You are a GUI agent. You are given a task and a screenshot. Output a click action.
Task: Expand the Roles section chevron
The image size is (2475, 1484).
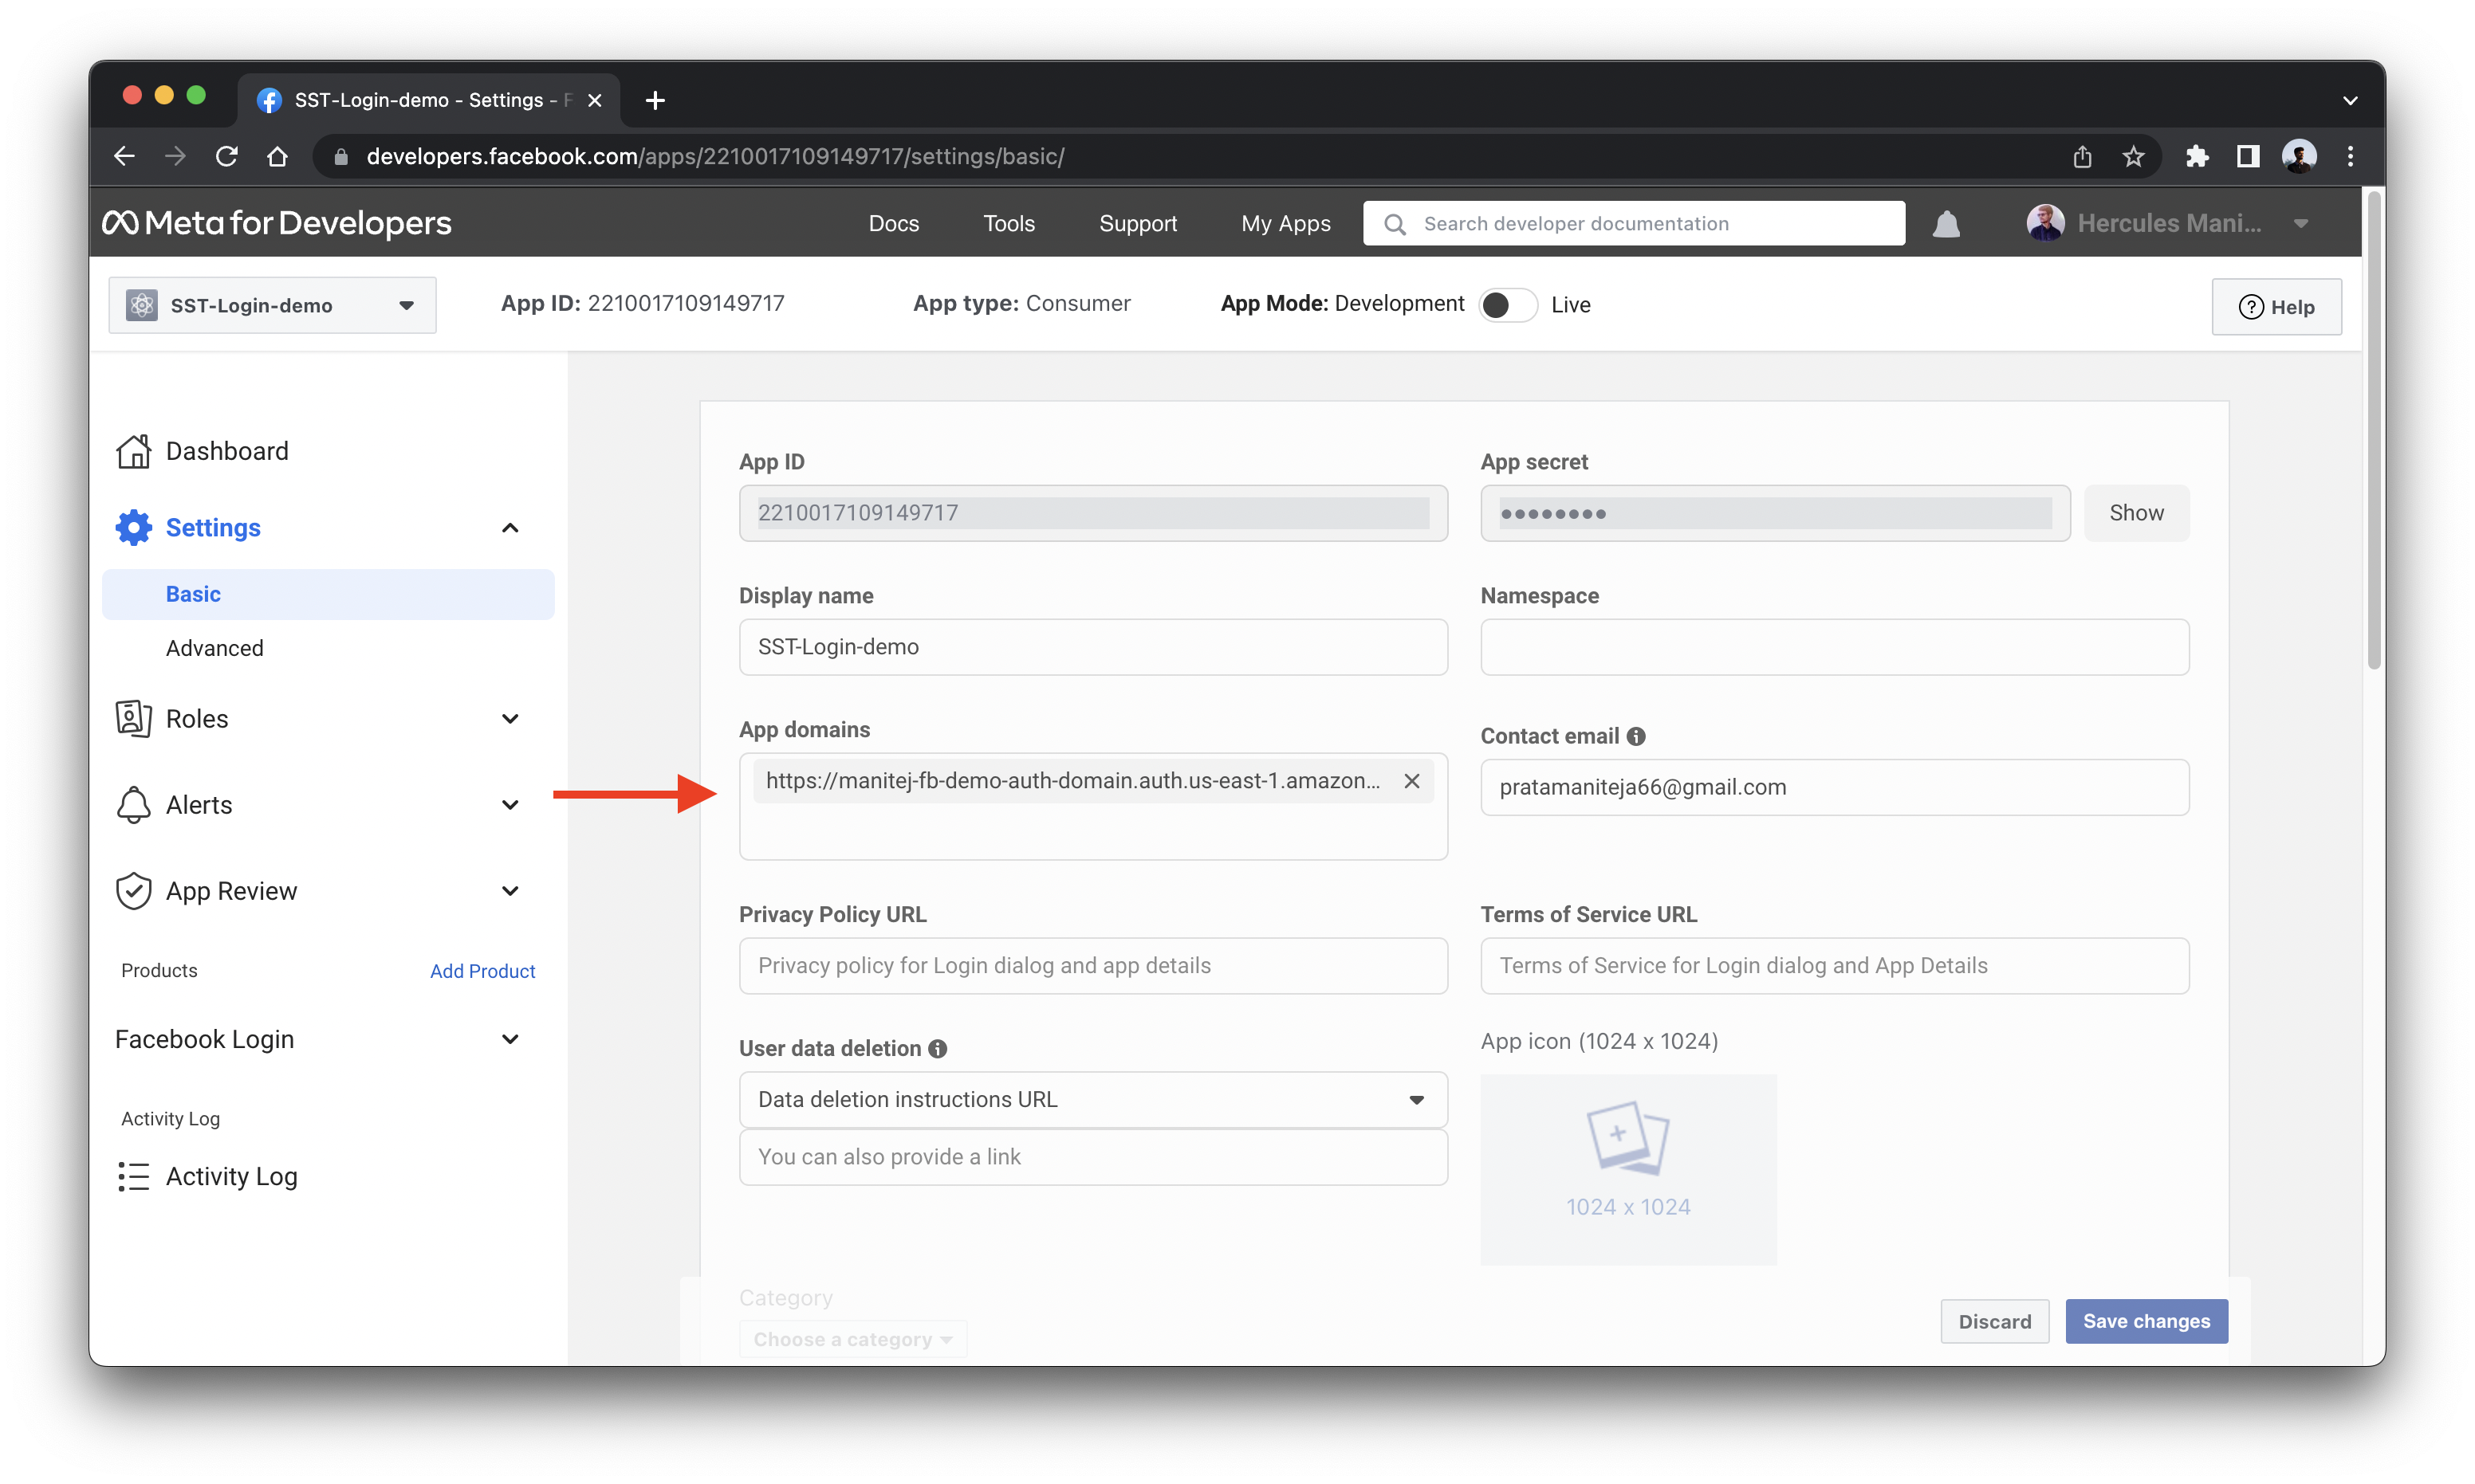click(510, 718)
